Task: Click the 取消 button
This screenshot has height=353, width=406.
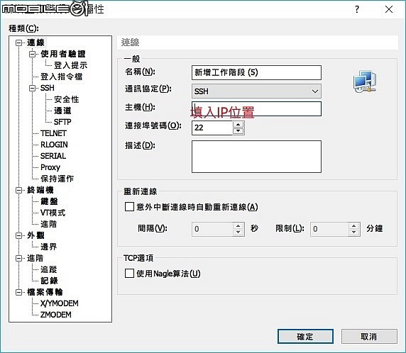Action: pos(369,337)
